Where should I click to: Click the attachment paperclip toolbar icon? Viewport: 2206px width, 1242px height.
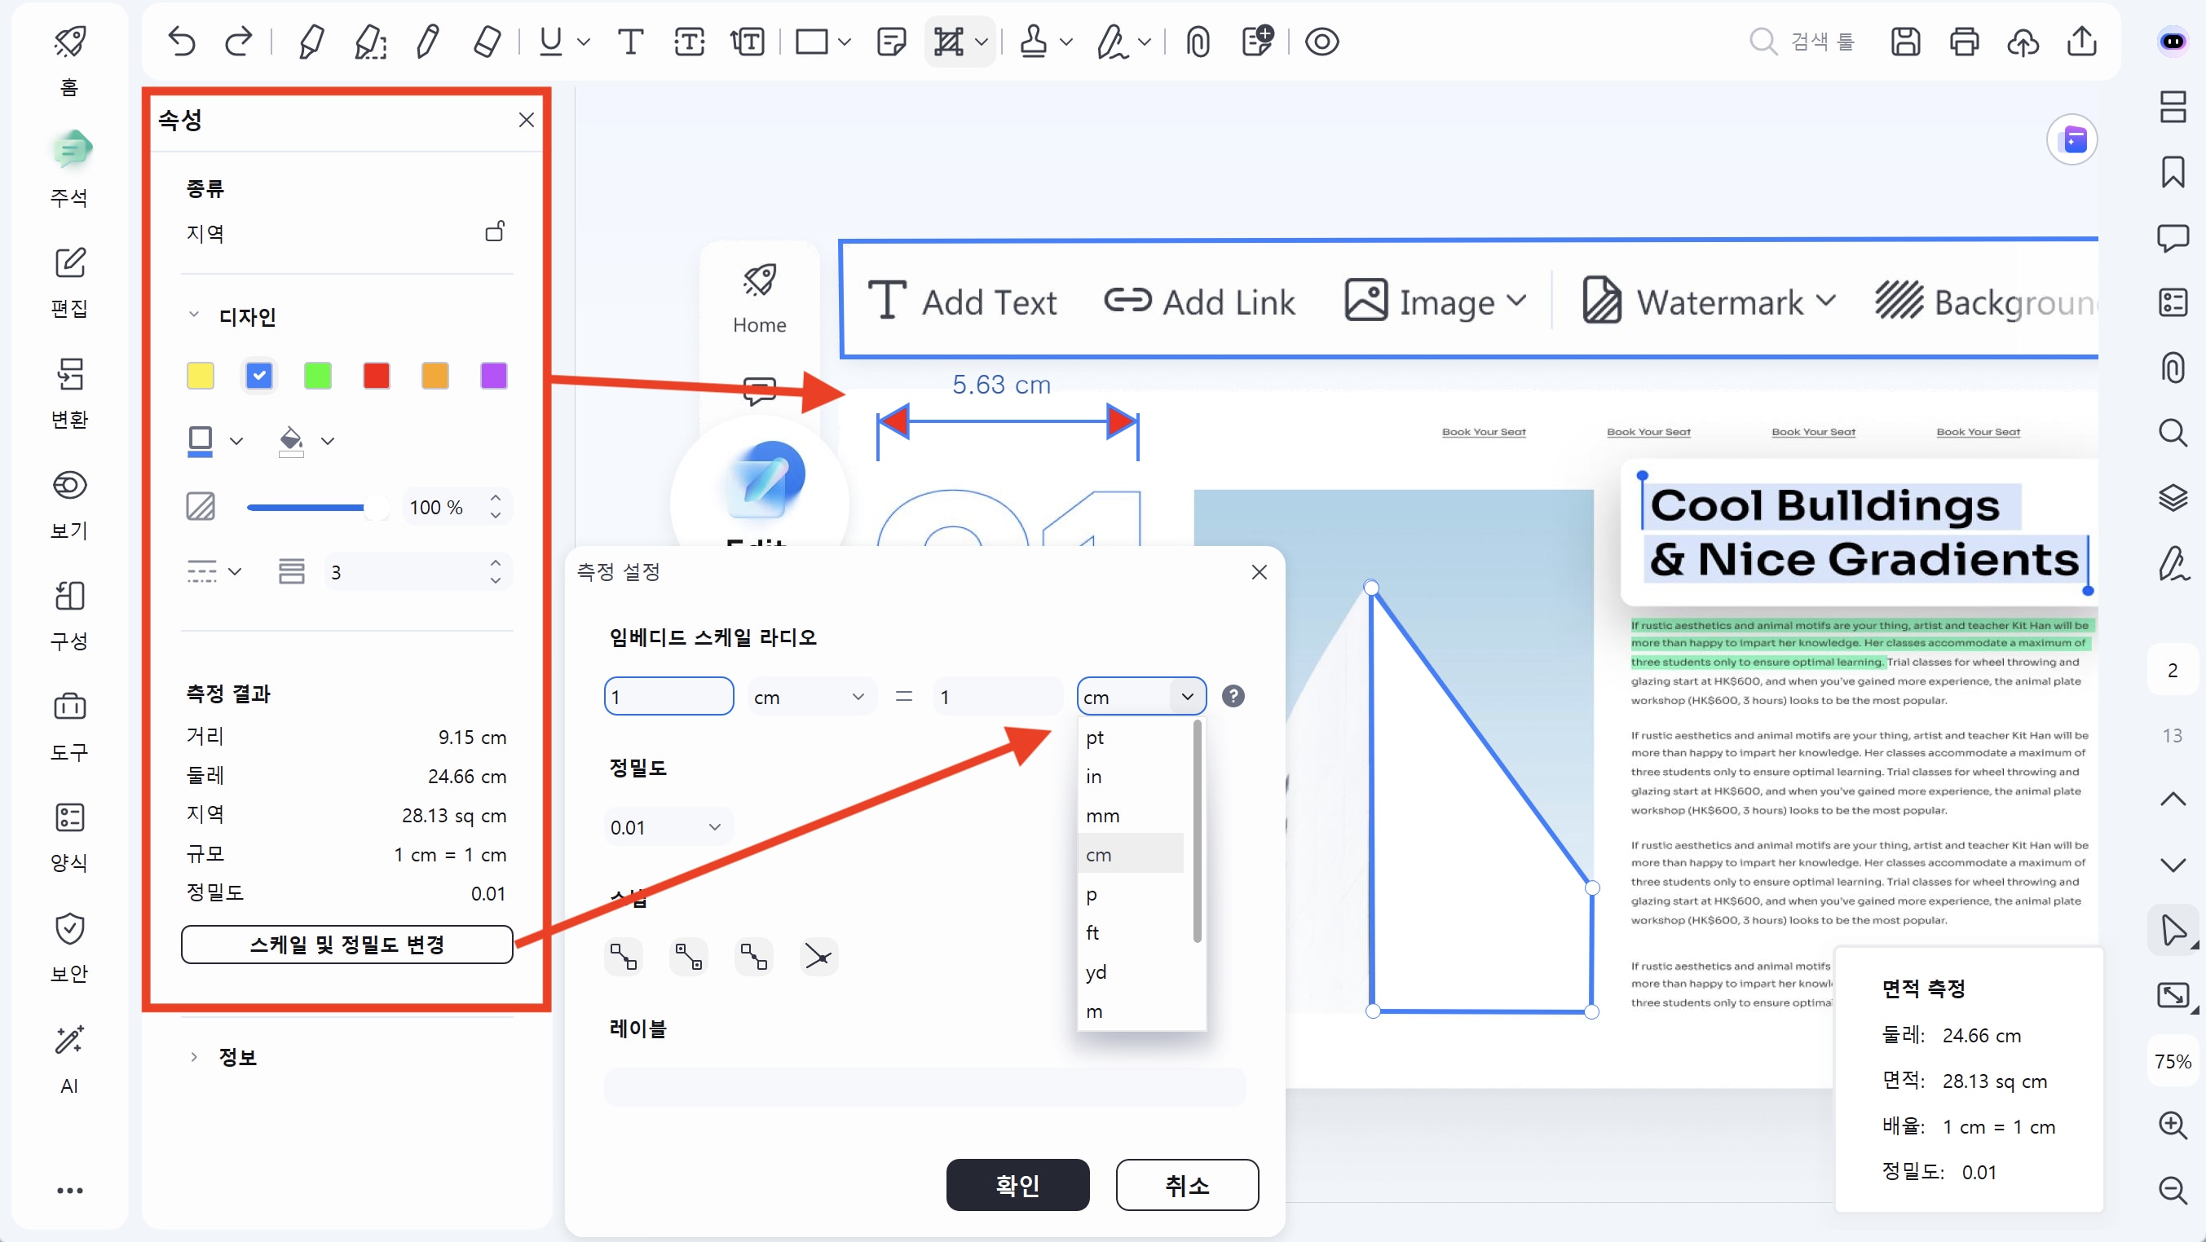click(x=1198, y=41)
